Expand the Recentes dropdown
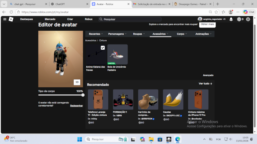Viewport: 257px width, 144px height. click(96, 34)
